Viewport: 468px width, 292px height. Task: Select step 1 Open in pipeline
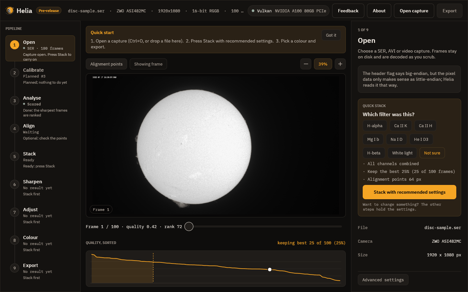pos(40,48)
